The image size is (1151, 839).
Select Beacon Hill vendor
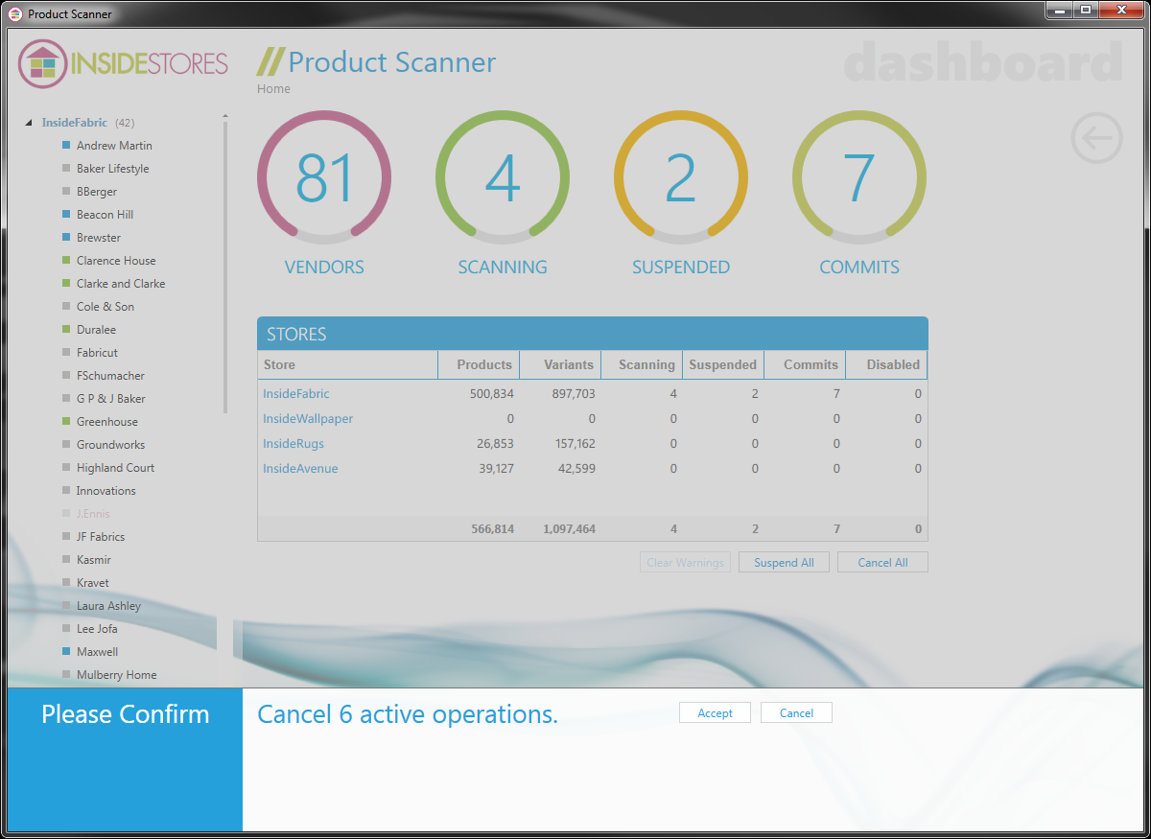[x=105, y=215]
